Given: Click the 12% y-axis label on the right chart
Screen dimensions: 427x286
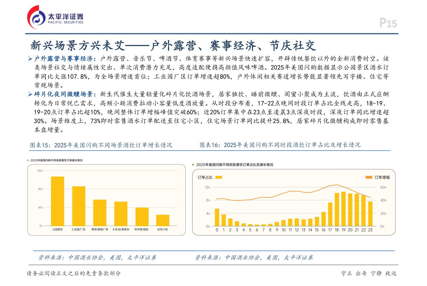Looking at the screenshot, I should point(208,187).
